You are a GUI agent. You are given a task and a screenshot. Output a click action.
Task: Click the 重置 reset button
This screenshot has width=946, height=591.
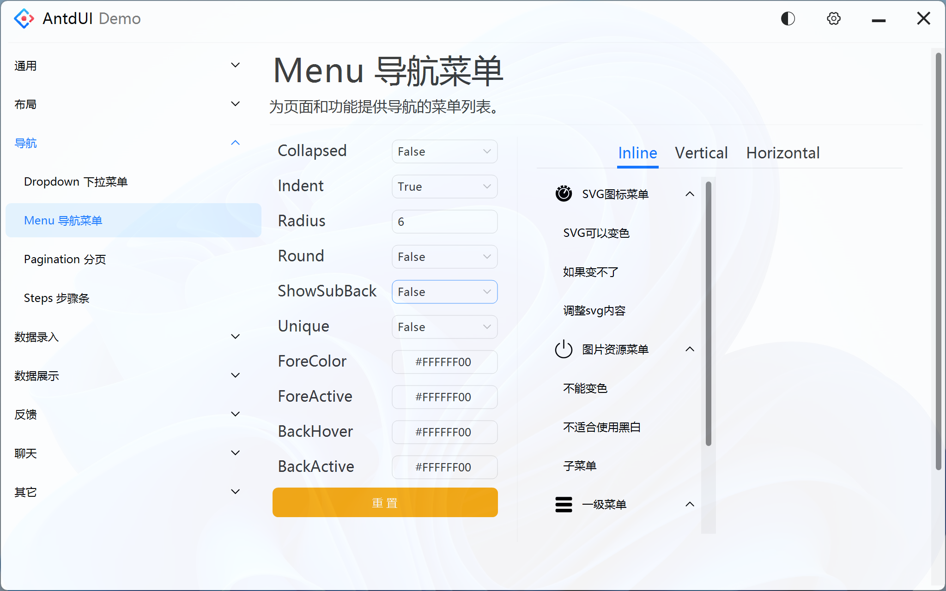point(385,502)
